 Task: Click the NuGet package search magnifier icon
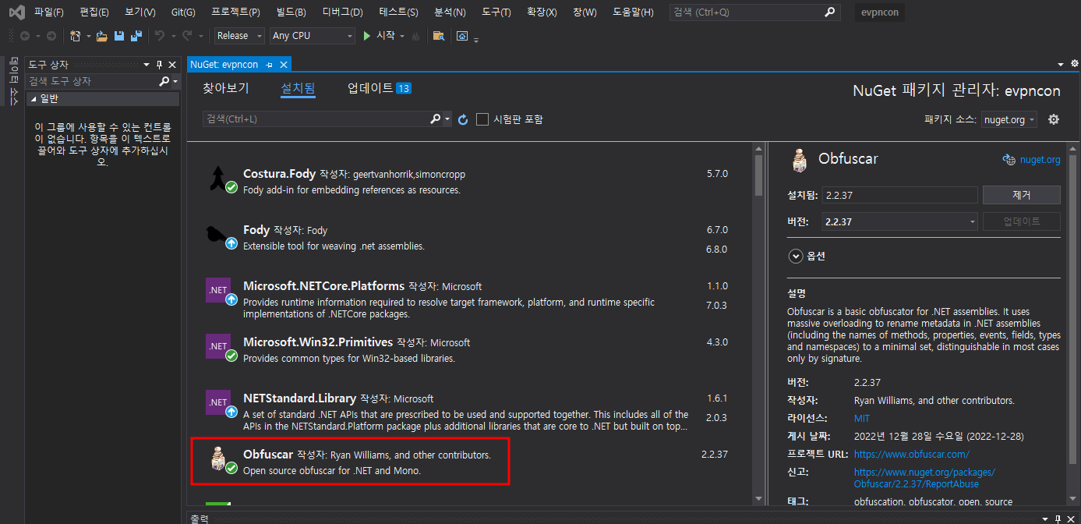[x=436, y=119]
